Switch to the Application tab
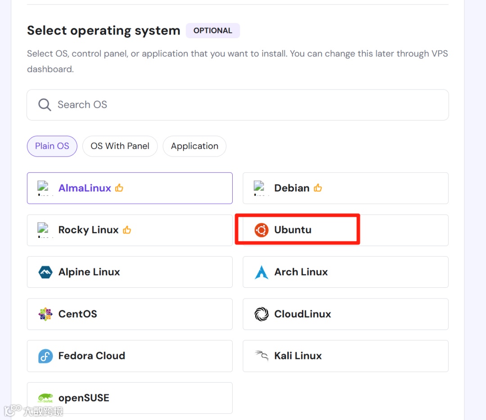The width and height of the screenshot is (486, 420). (194, 146)
